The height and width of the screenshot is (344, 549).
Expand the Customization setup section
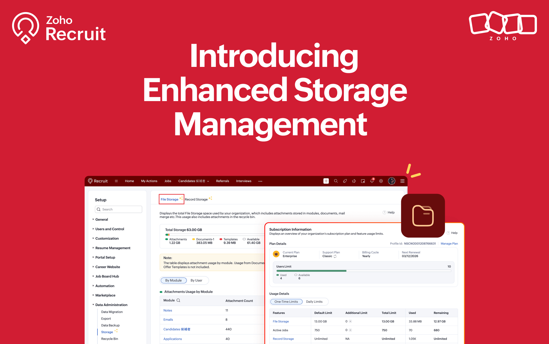(107, 238)
